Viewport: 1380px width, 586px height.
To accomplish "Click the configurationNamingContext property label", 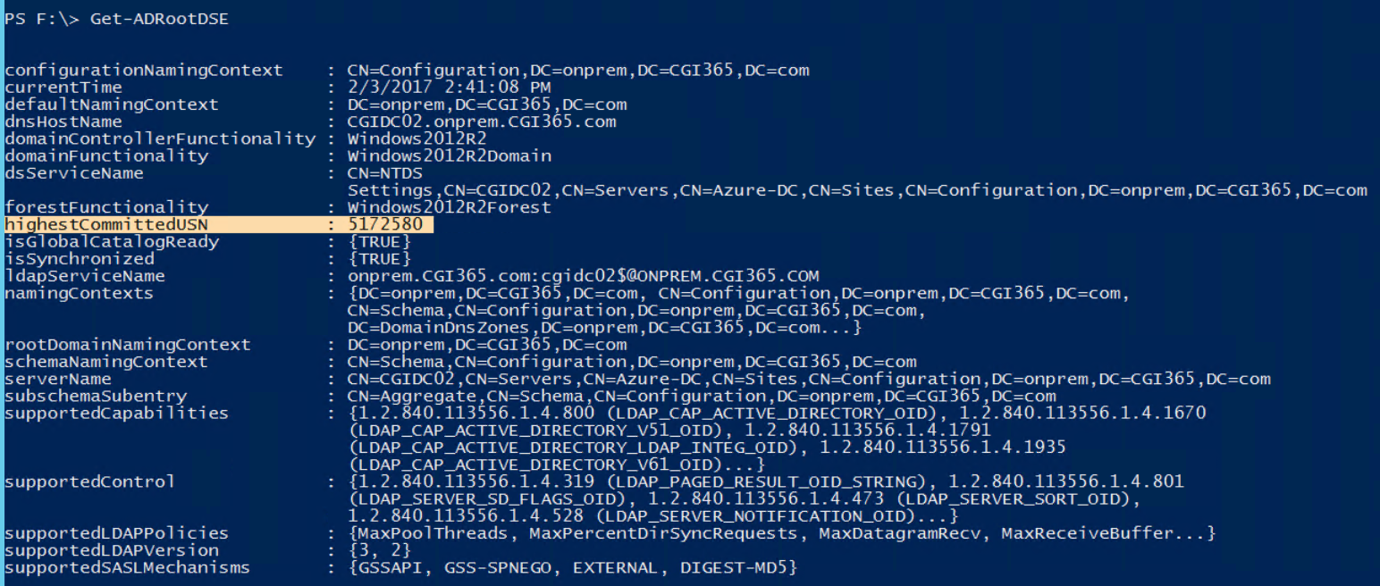I will [144, 70].
